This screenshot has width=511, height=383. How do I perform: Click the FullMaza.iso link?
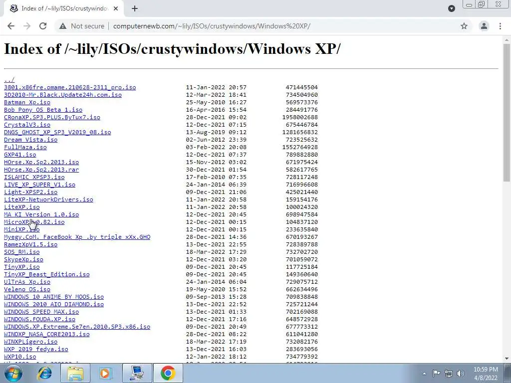pos(25,147)
